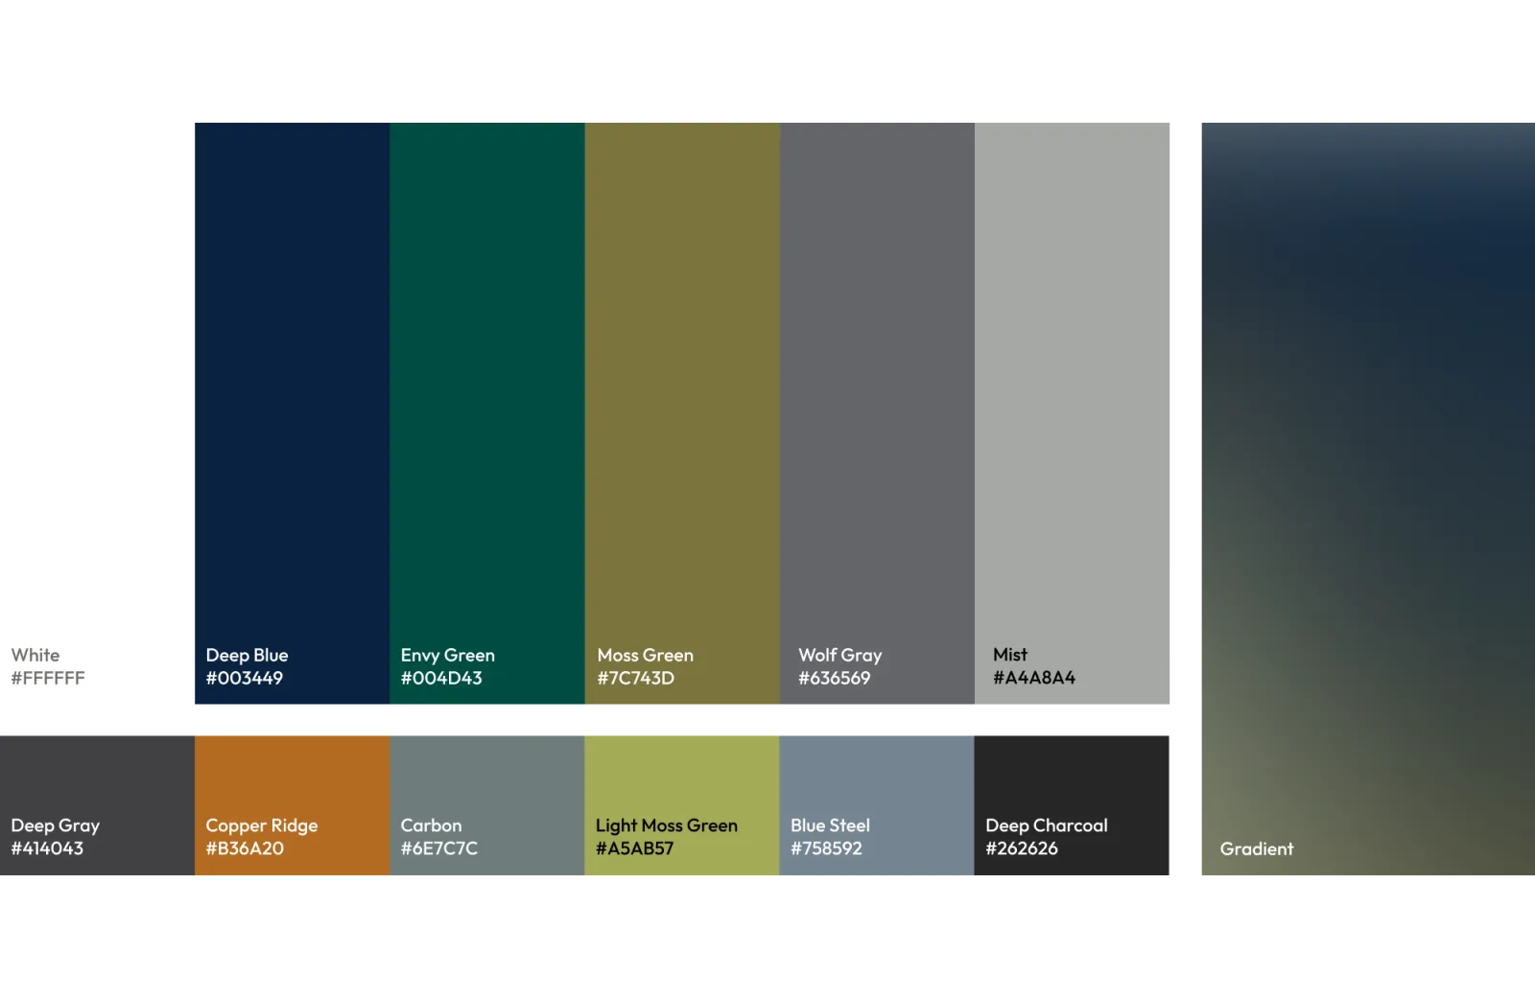Click the hex code #262626 text
This screenshot has height=998, width=1535.
pyautogui.click(x=1023, y=848)
